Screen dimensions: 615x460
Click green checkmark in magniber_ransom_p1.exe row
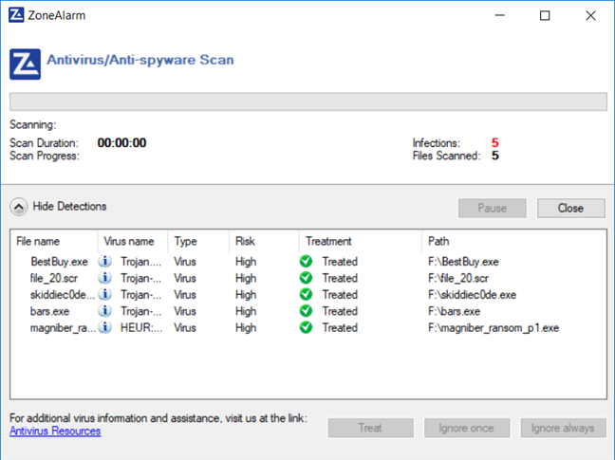(306, 327)
